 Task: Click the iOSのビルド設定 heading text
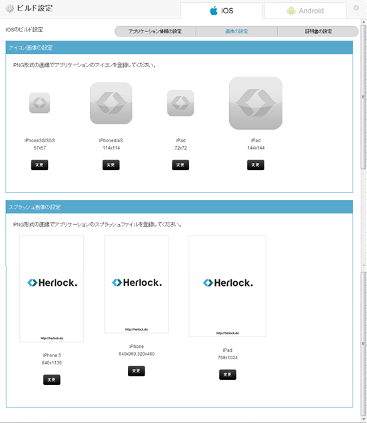click(24, 30)
